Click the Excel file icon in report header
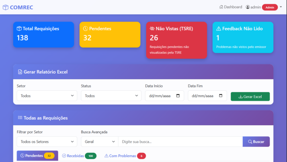The image size is (287, 162). pyautogui.click(x=20, y=72)
